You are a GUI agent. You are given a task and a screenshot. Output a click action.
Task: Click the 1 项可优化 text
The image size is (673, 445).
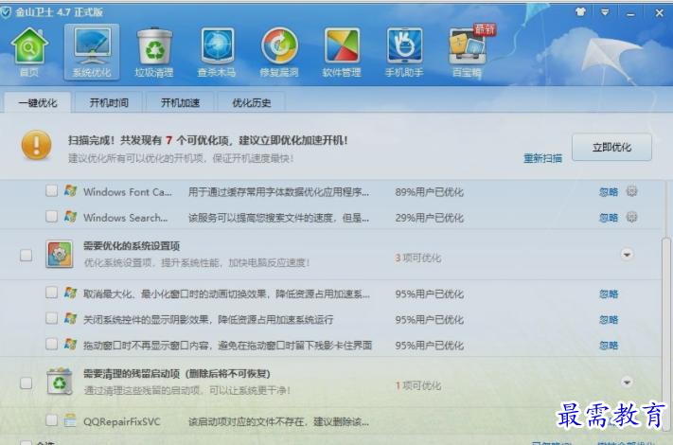(x=418, y=385)
